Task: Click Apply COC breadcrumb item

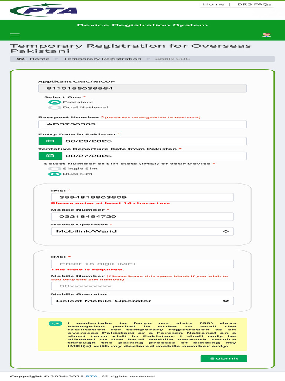Action: pyautogui.click(x=173, y=59)
